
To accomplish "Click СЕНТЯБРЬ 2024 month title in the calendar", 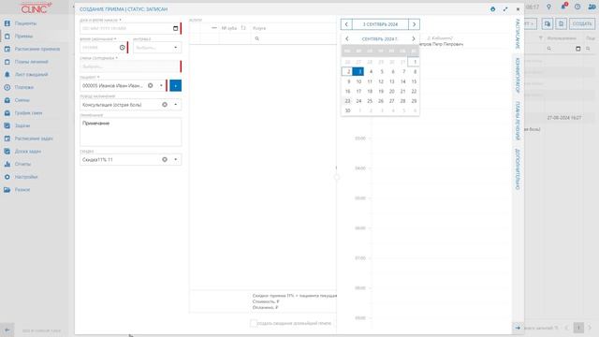I will [380, 39].
